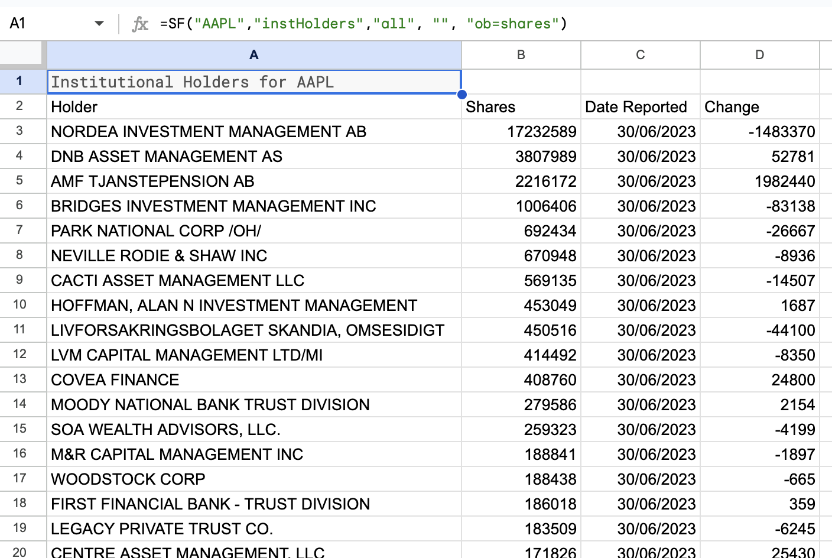The width and height of the screenshot is (832, 558).
Task: Select change value 359
Action: 760,504
